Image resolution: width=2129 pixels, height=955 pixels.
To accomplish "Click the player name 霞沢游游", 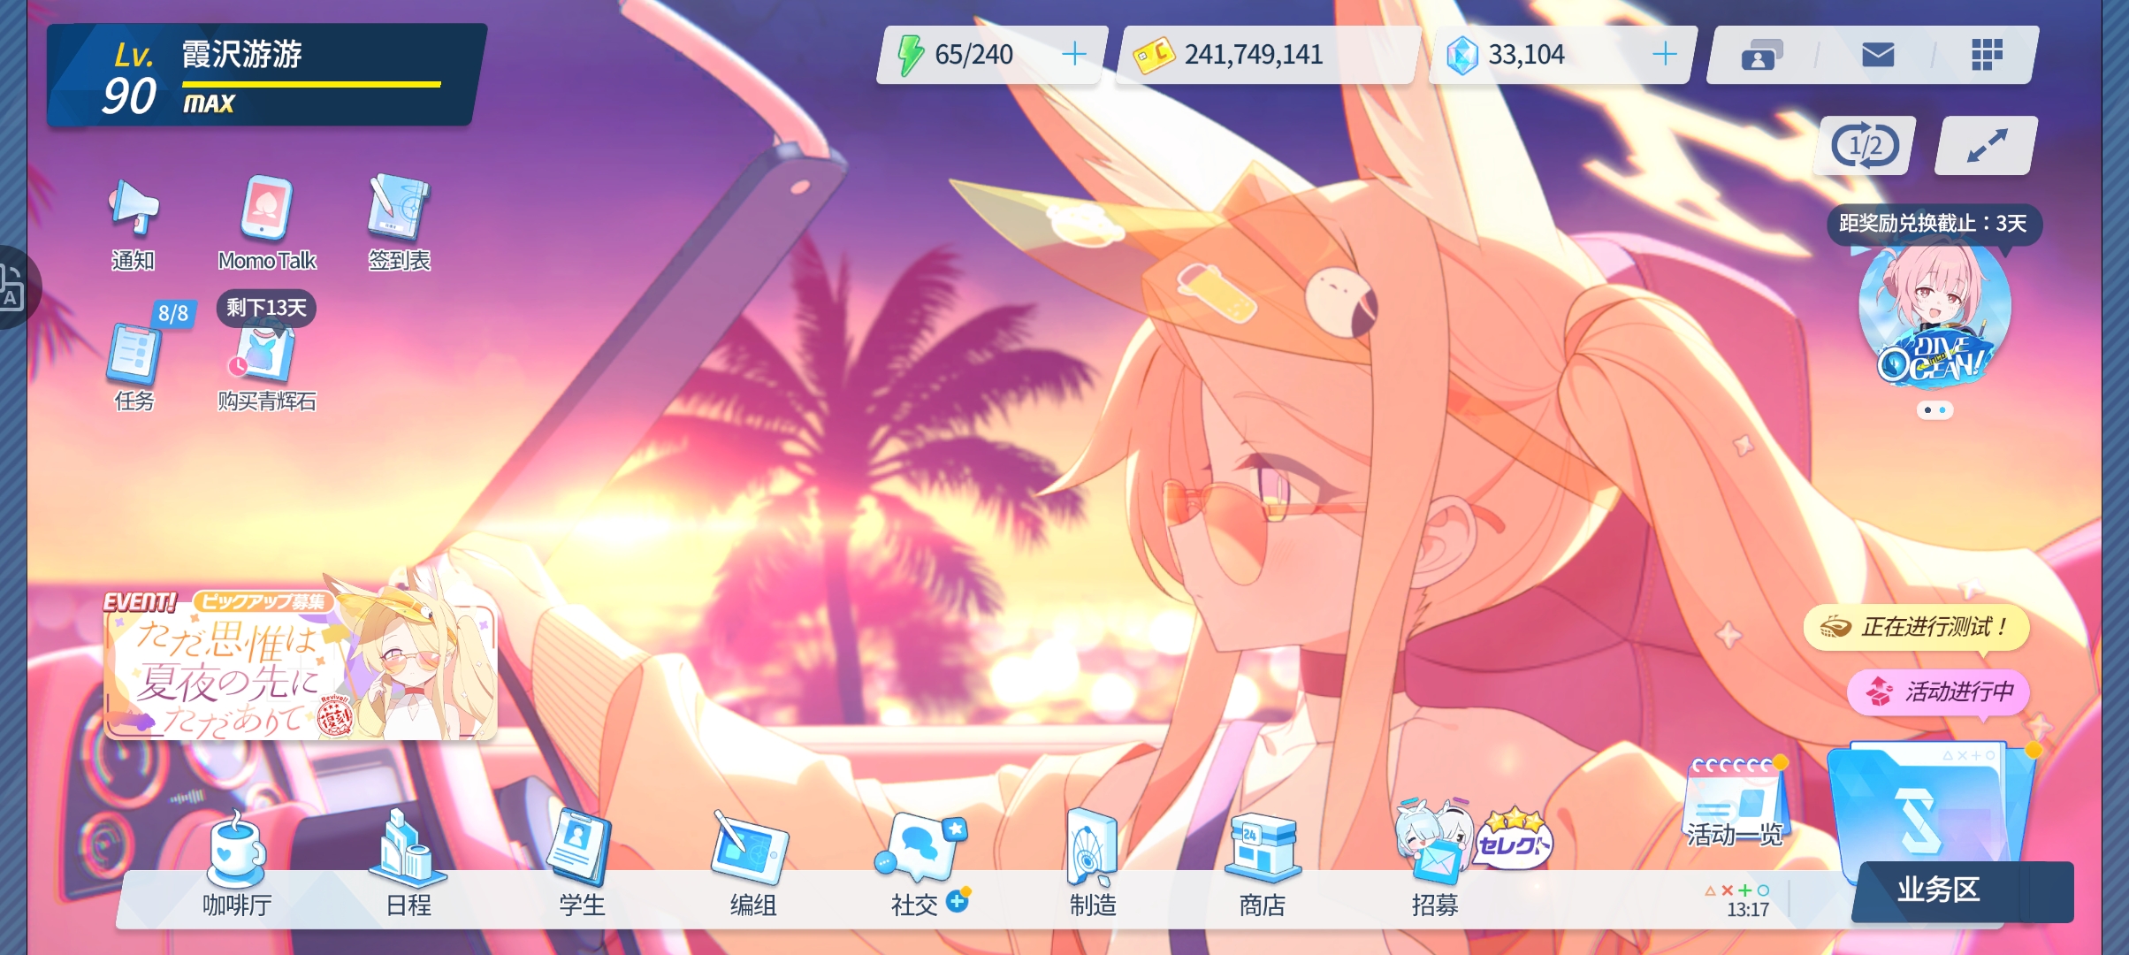I will pos(242,55).
